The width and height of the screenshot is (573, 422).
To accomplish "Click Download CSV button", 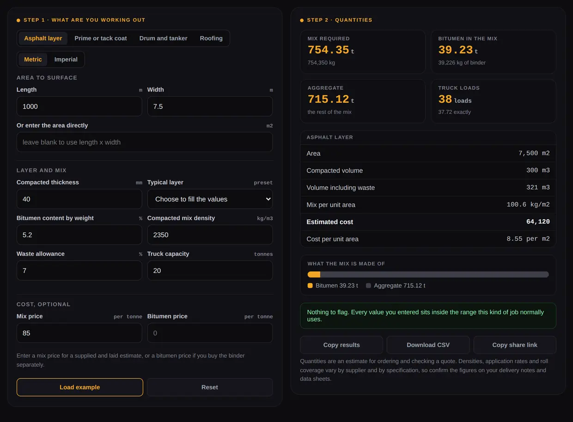I will (428, 345).
